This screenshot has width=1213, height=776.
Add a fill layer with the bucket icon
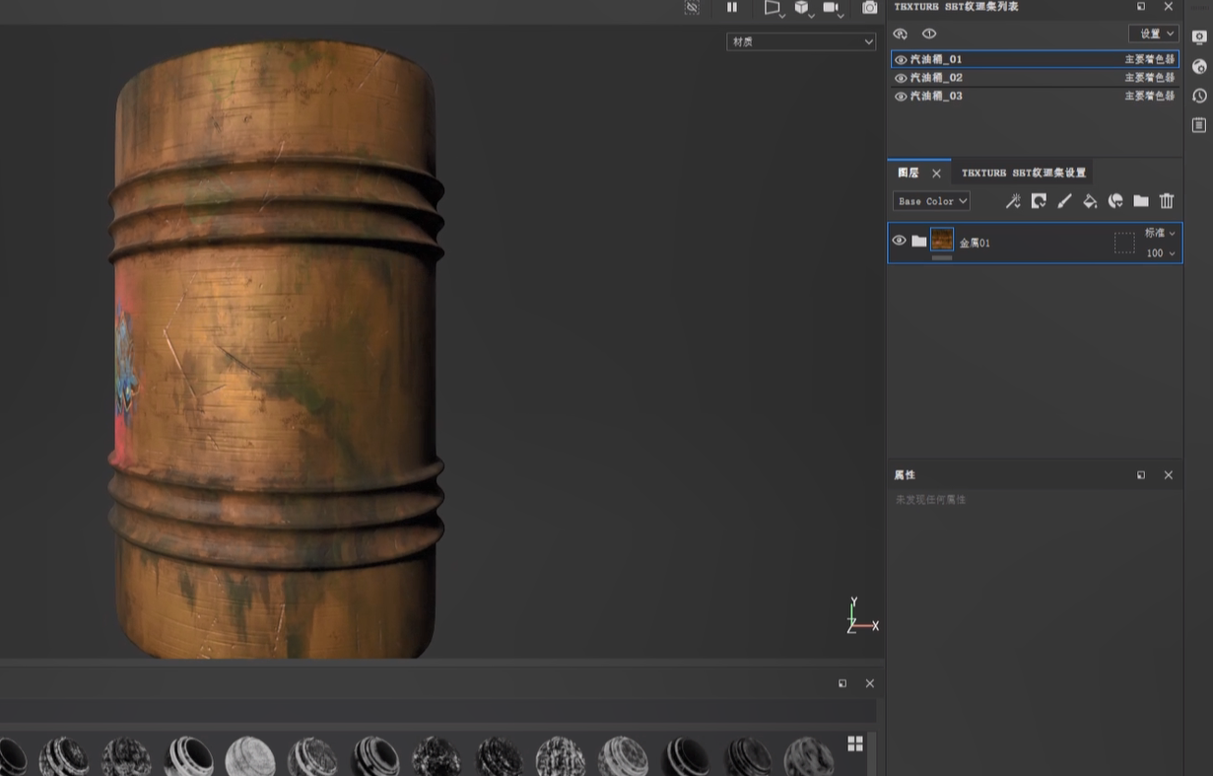tap(1090, 201)
